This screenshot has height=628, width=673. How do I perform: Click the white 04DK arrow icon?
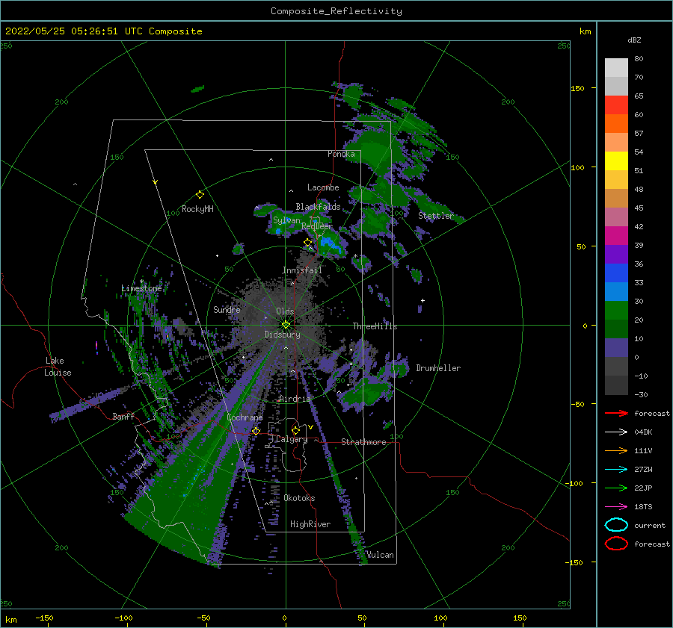(x=616, y=432)
